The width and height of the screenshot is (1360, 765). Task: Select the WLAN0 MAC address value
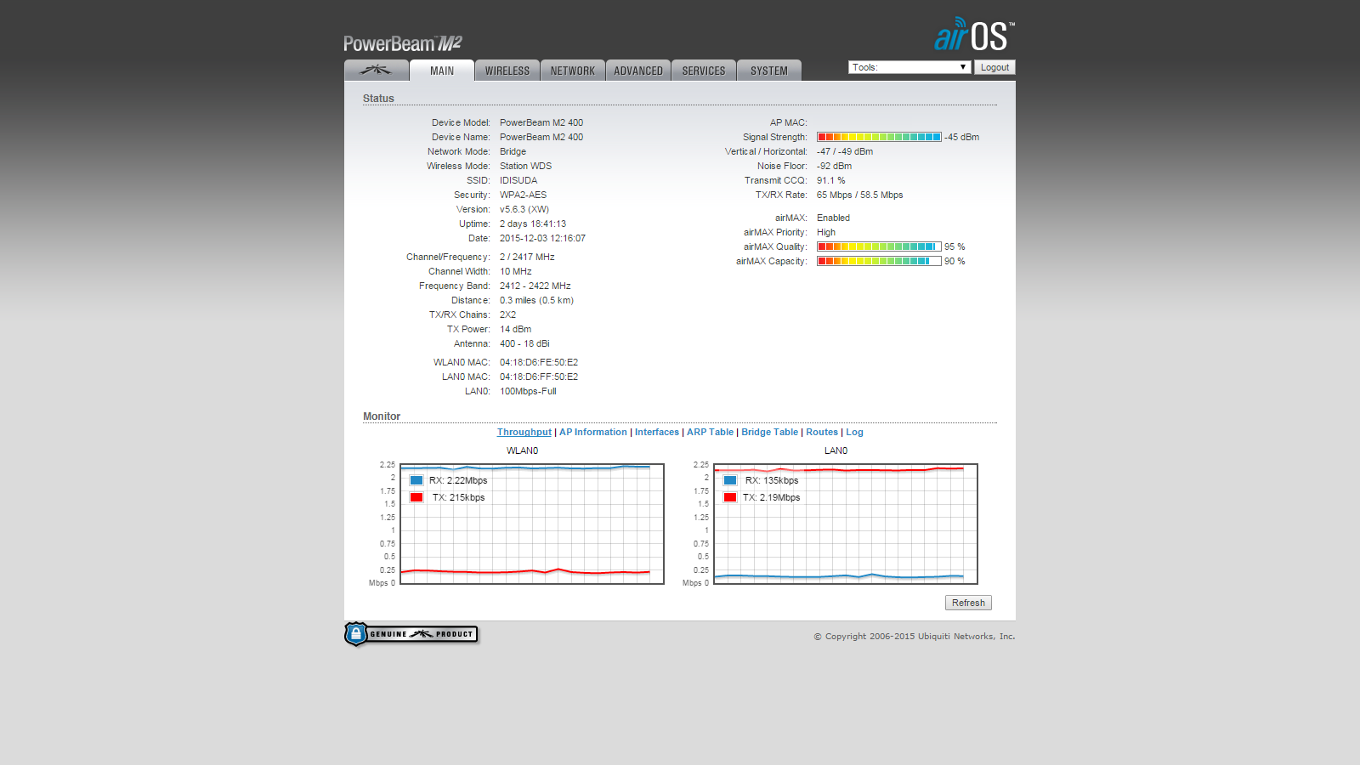(539, 362)
